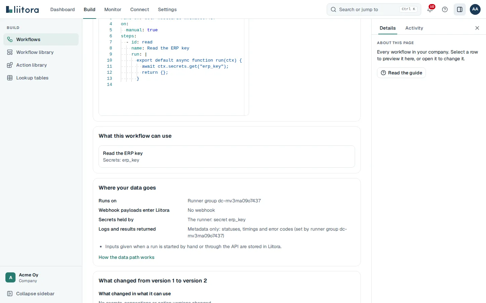486x303 pixels.
Task: Toggle the side panel layout icon
Action: tap(460, 9)
